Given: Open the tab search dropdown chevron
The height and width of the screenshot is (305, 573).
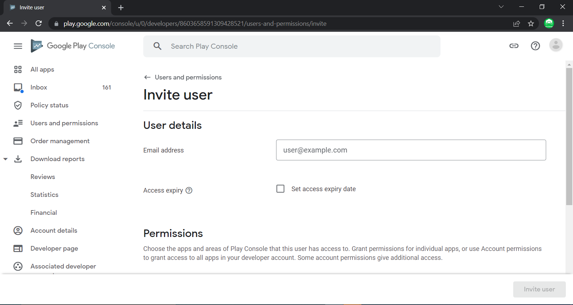Looking at the screenshot, I should click(501, 7).
